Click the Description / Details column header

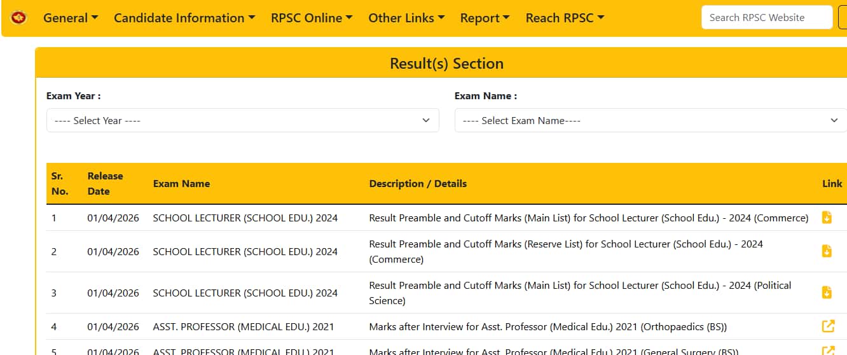tap(418, 183)
